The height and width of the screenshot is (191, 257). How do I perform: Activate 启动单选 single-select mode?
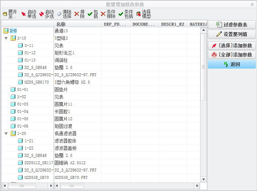click(29, 14)
